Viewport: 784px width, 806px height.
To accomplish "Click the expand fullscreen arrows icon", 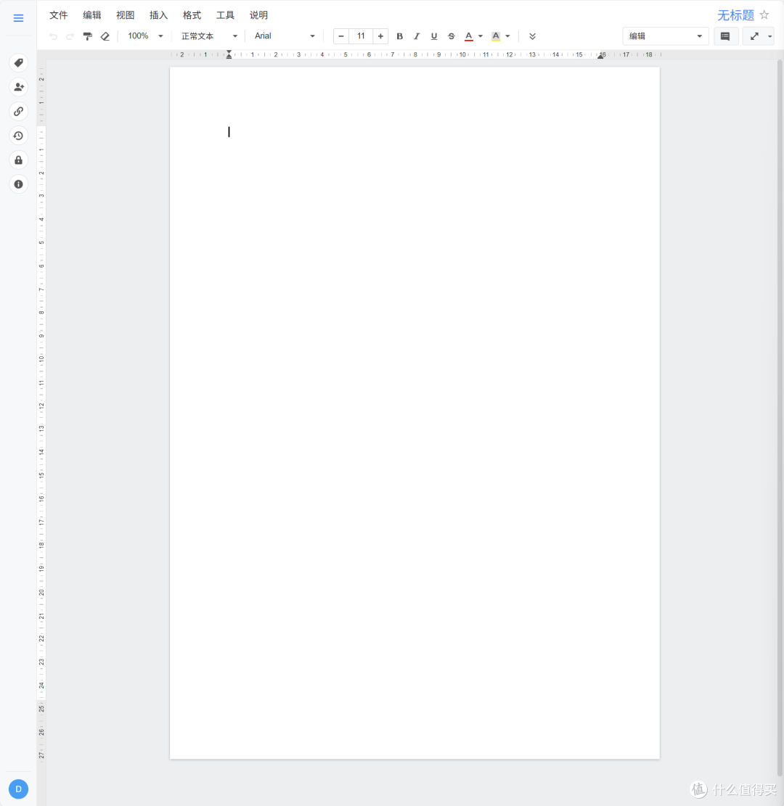I will click(x=754, y=36).
